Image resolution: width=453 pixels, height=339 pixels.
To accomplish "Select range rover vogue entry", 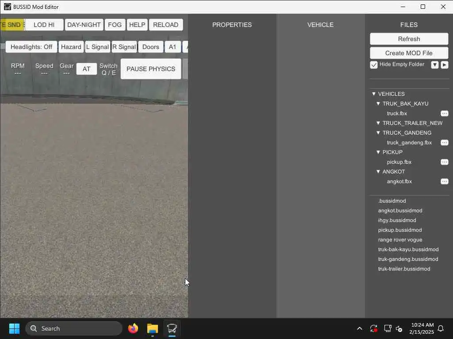I will click(x=400, y=240).
